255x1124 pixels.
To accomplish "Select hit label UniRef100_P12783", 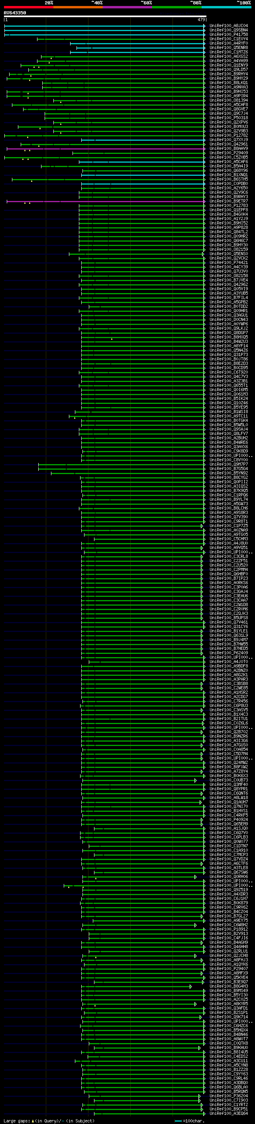I will tap(229, 205).
